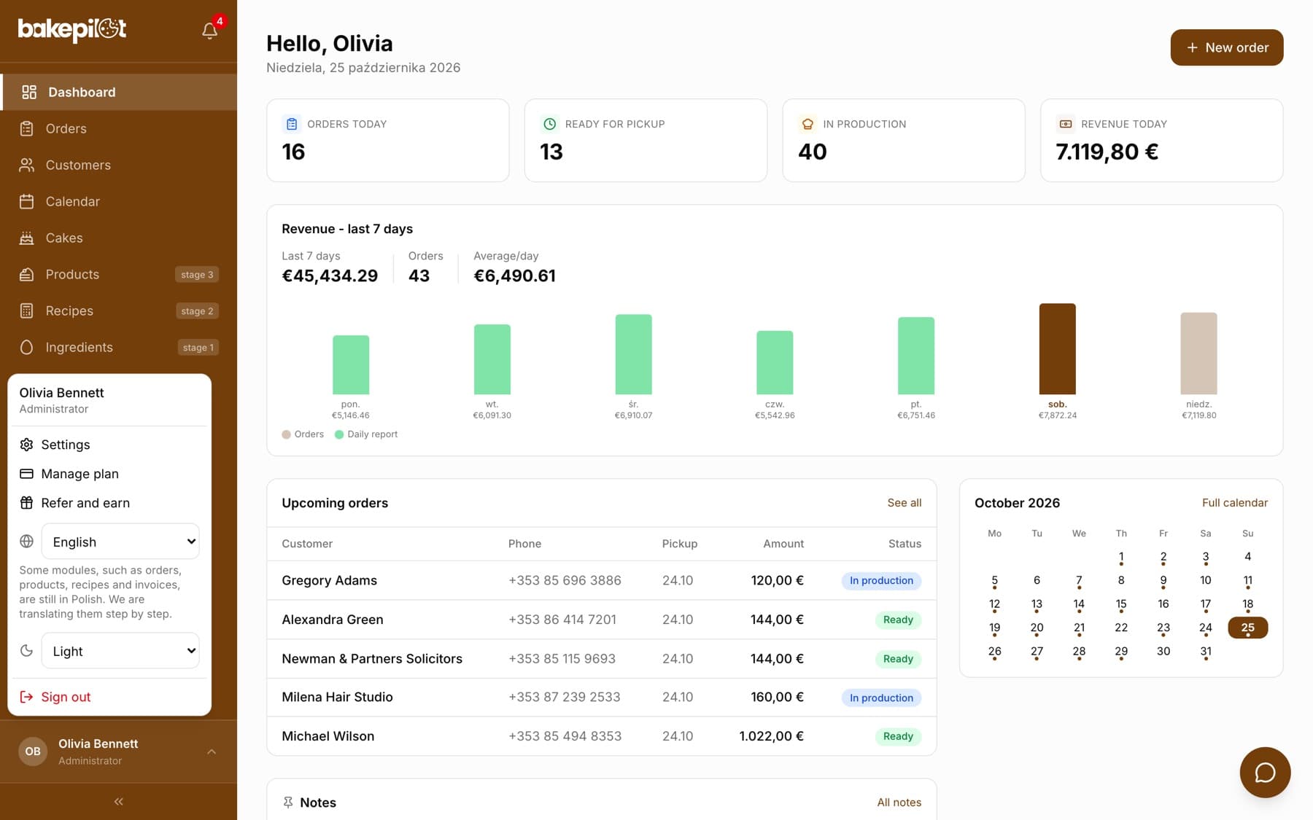Open the Light theme dropdown
1313x820 pixels.
120,651
